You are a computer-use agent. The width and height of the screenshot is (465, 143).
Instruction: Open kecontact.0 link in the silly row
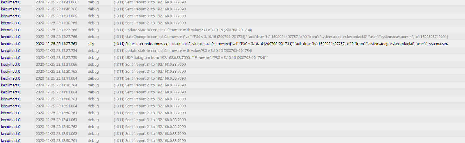click(x=11, y=44)
